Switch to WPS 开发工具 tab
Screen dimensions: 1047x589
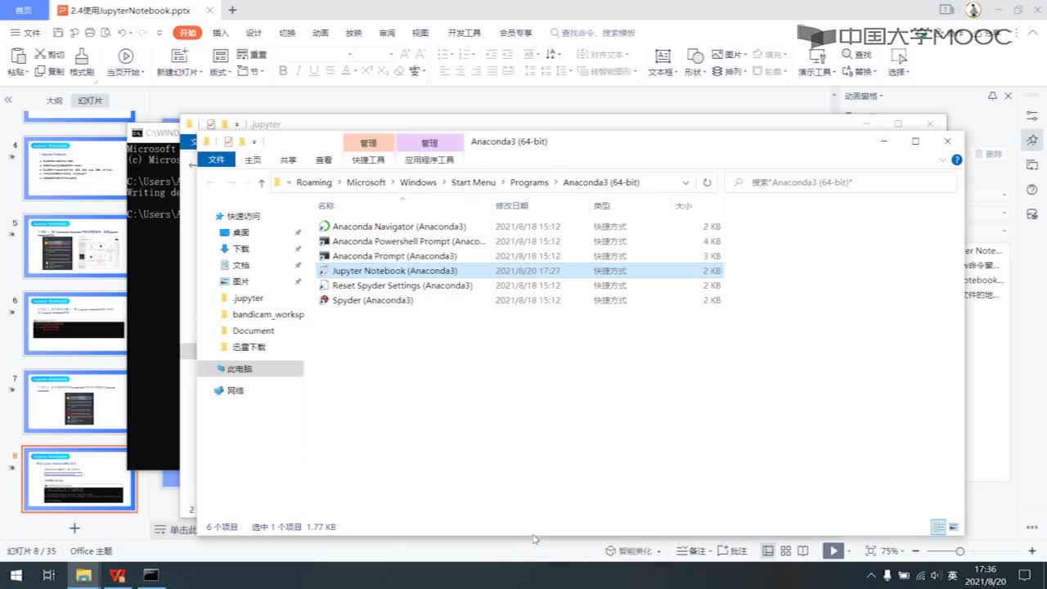tap(465, 33)
